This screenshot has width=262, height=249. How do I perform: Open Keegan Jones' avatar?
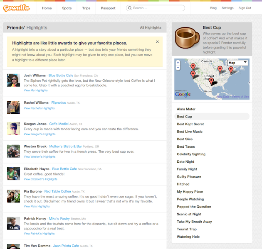13,129
